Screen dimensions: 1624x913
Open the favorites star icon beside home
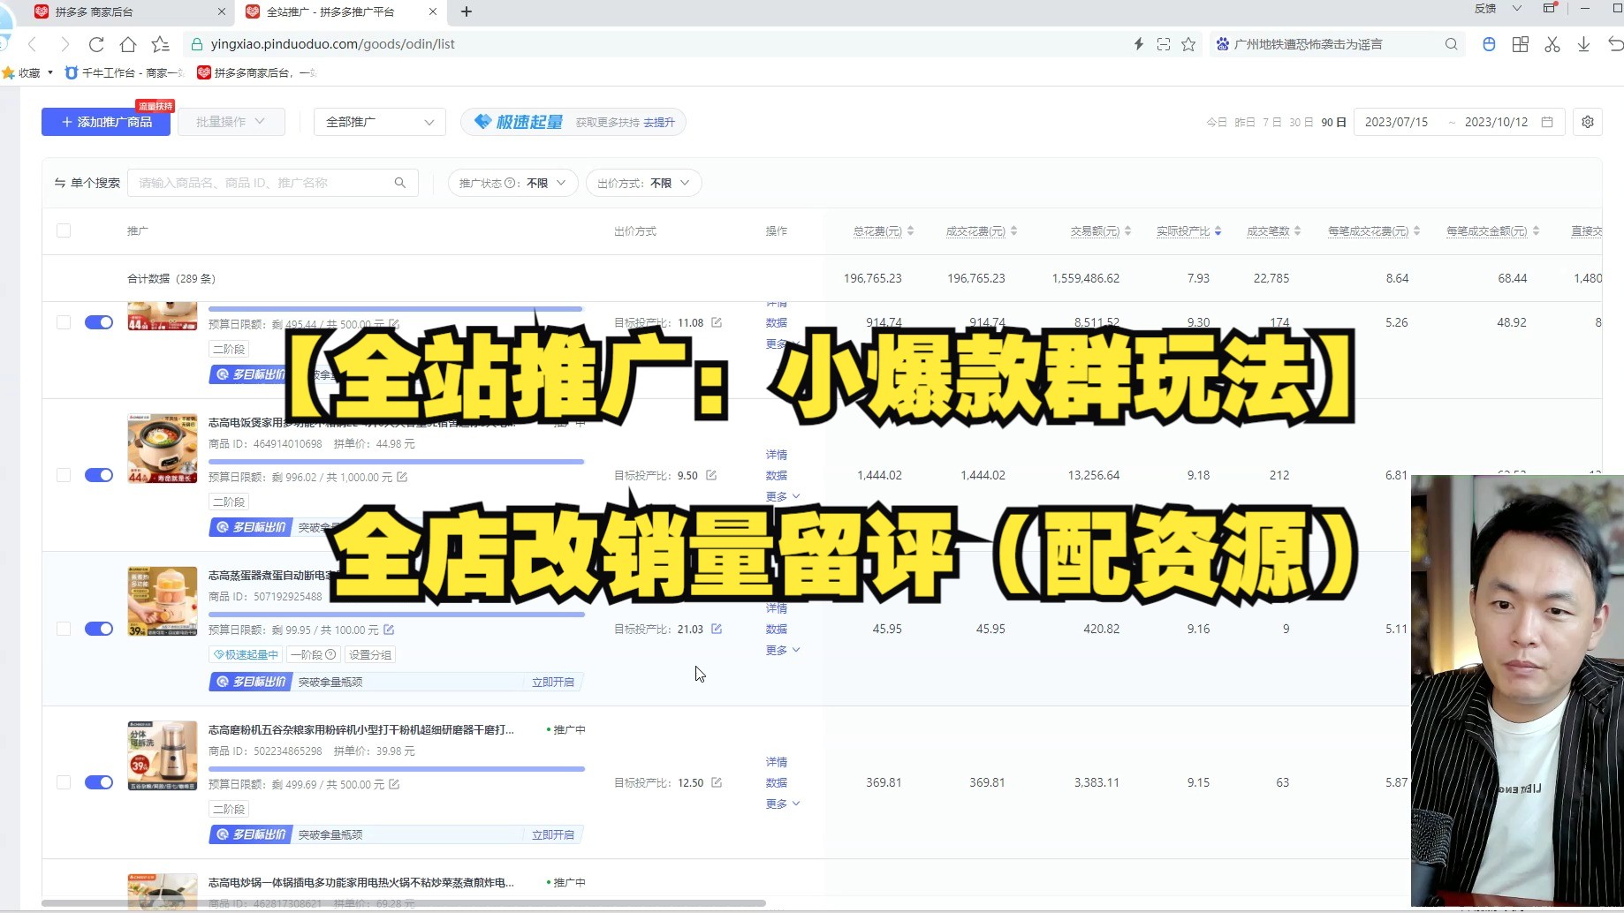(160, 44)
